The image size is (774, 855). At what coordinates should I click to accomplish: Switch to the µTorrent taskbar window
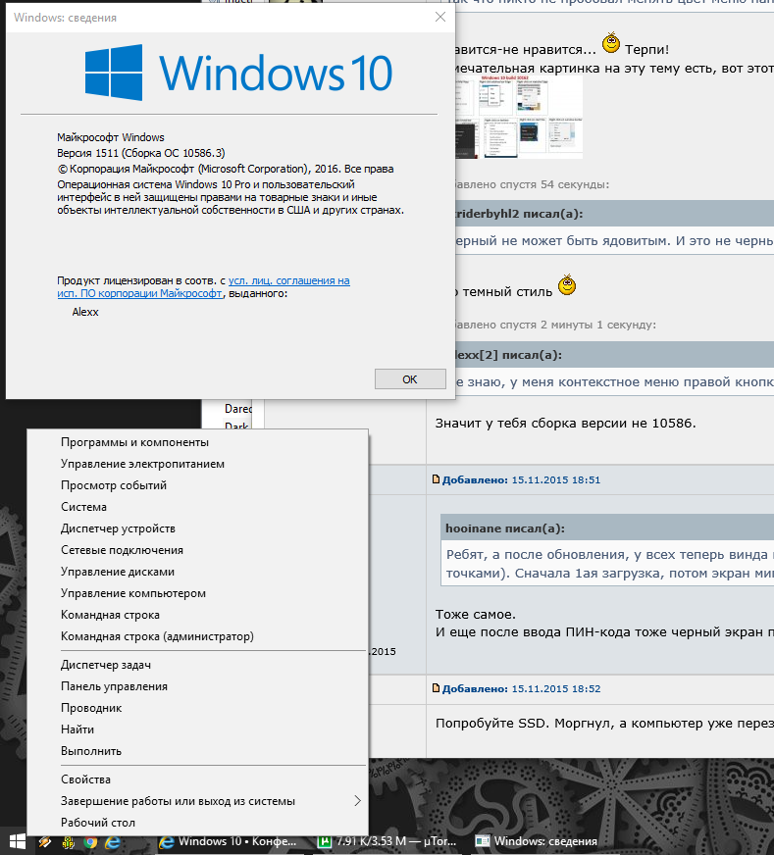tap(387, 842)
